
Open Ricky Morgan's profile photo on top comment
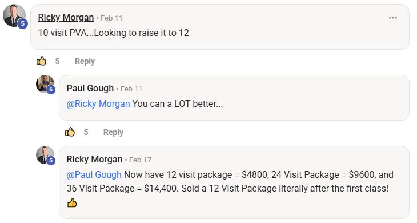(14, 15)
